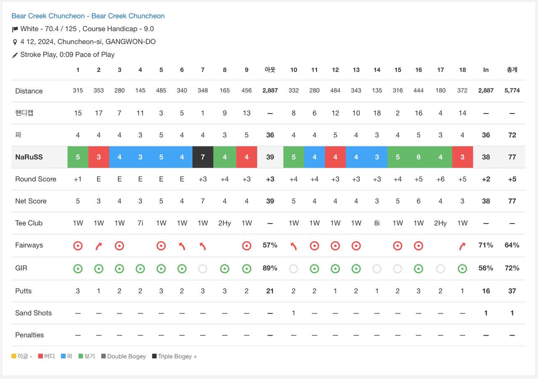Image resolution: width=538 pixels, height=379 pixels.
Task: Click the red birdie score on hole 2
Action: click(x=99, y=157)
